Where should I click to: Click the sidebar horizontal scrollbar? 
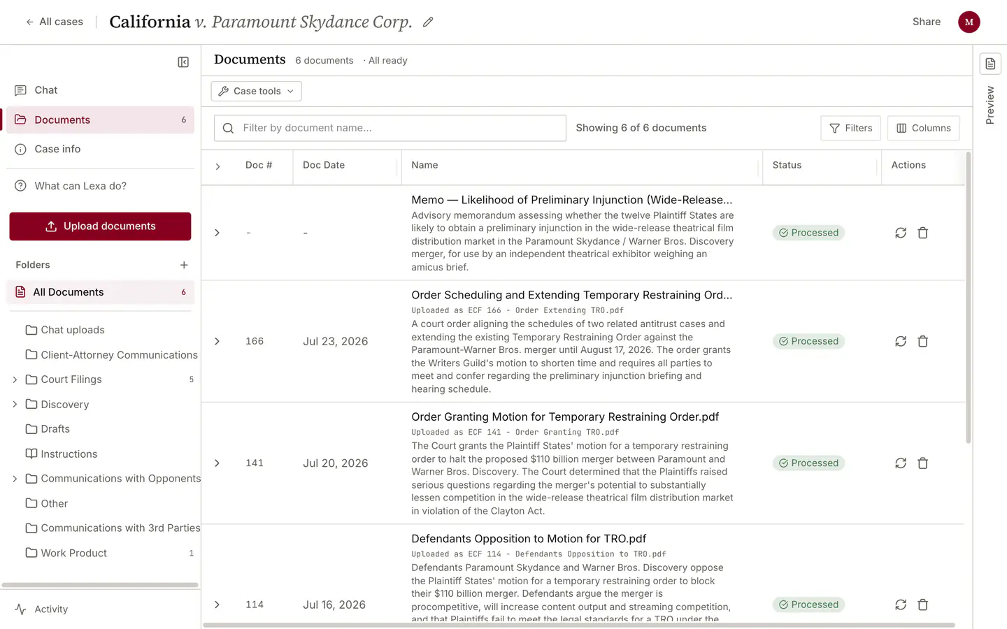(100, 585)
